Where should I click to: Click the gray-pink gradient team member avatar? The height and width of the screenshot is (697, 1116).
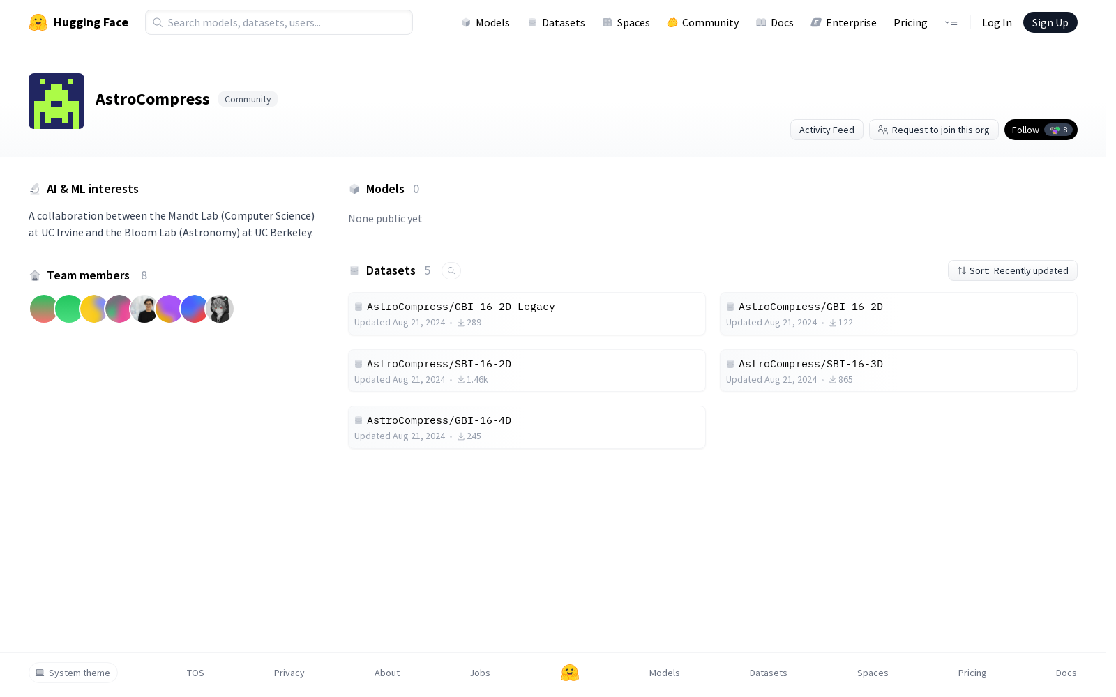point(119,309)
